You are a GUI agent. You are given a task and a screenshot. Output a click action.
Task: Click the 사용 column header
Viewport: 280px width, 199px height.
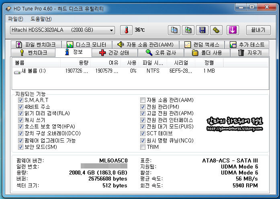tap(130, 63)
